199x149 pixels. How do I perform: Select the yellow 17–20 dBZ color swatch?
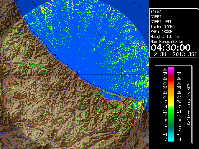171,102
